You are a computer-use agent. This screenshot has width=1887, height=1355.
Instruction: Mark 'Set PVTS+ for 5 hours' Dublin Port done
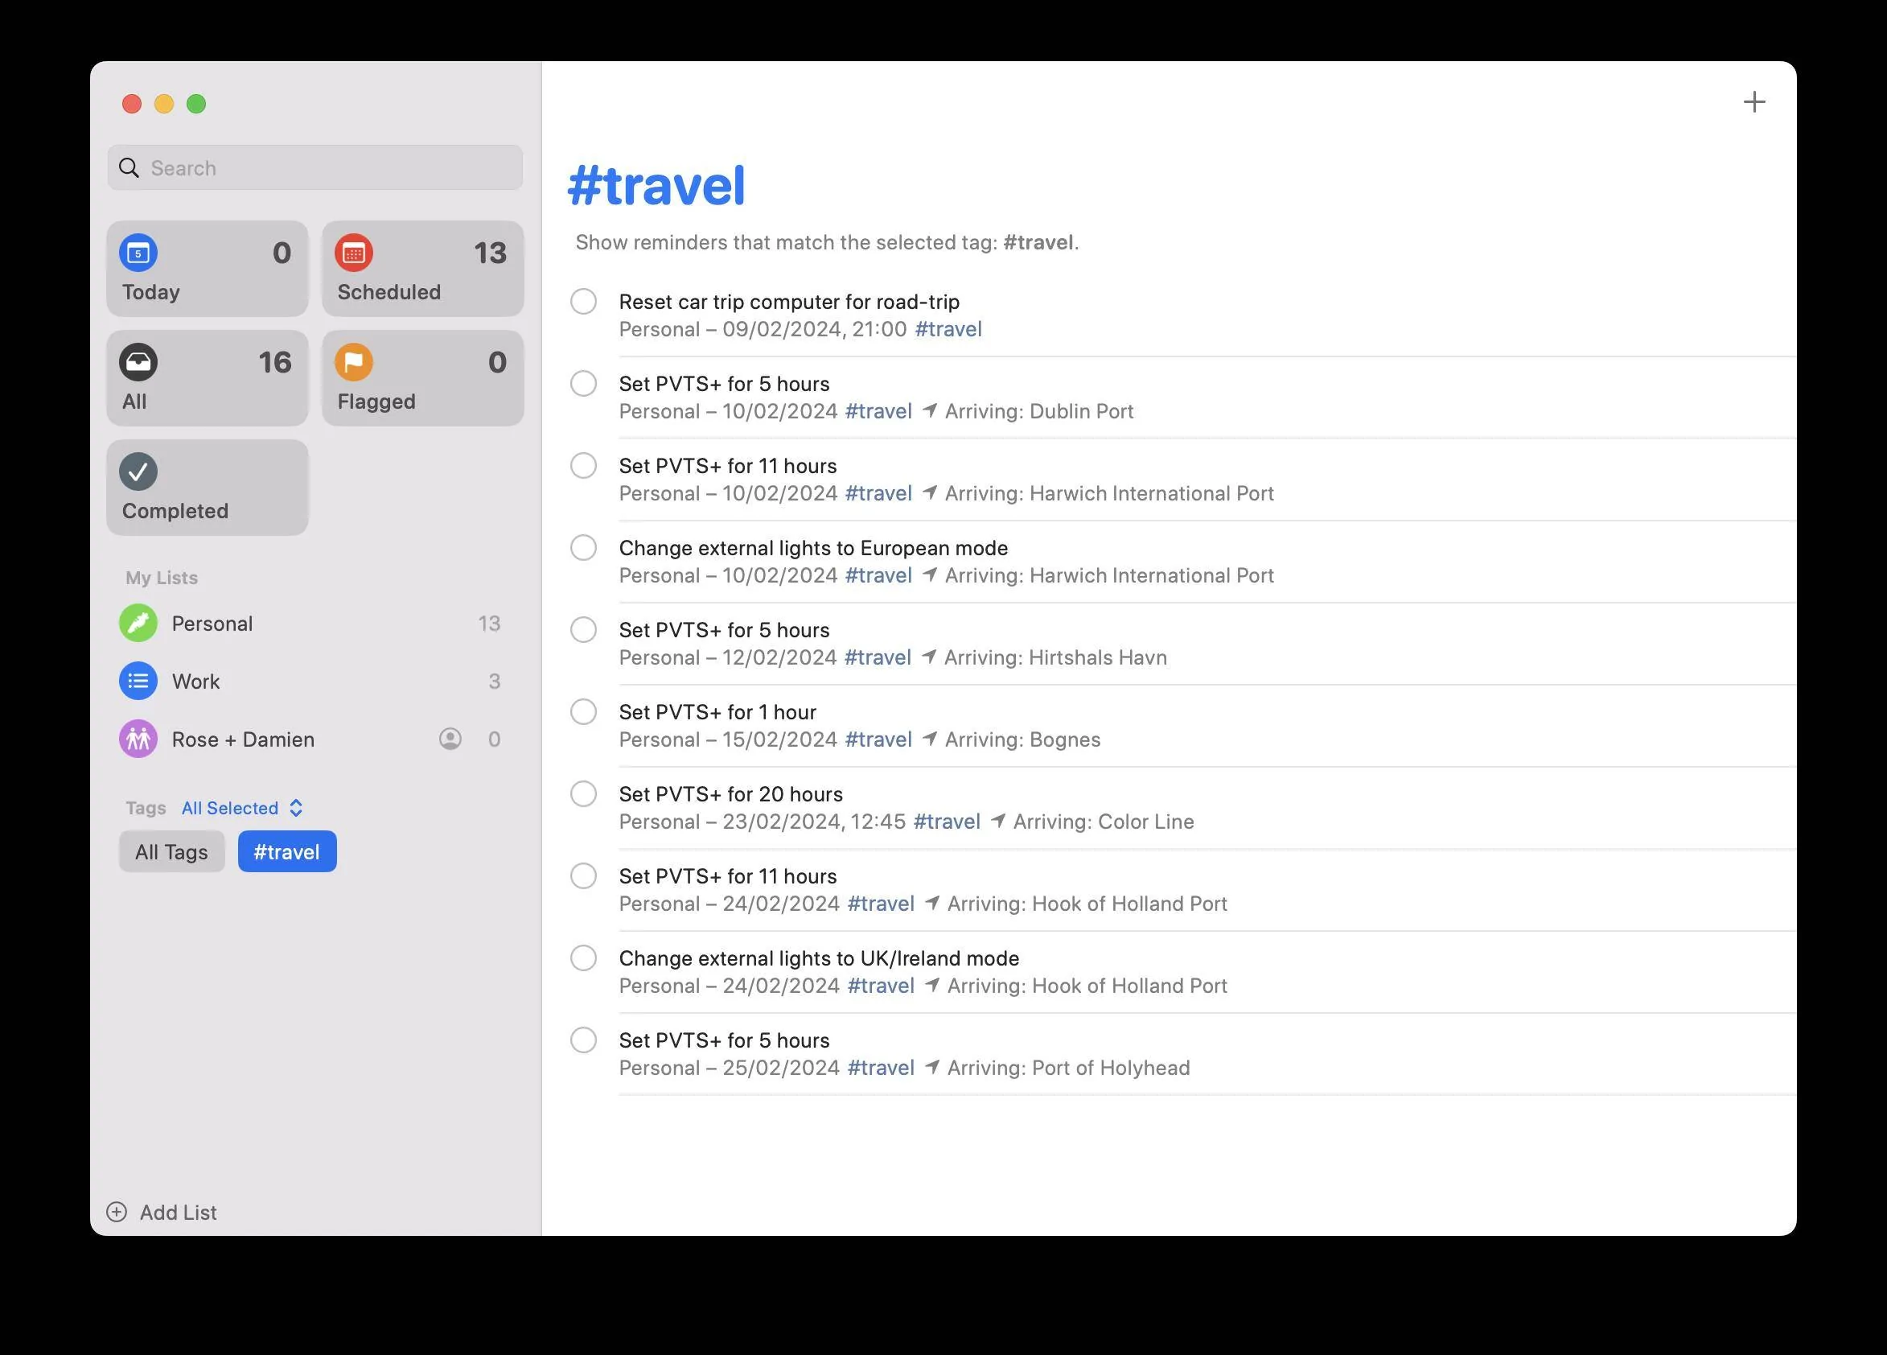tap(583, 384)
